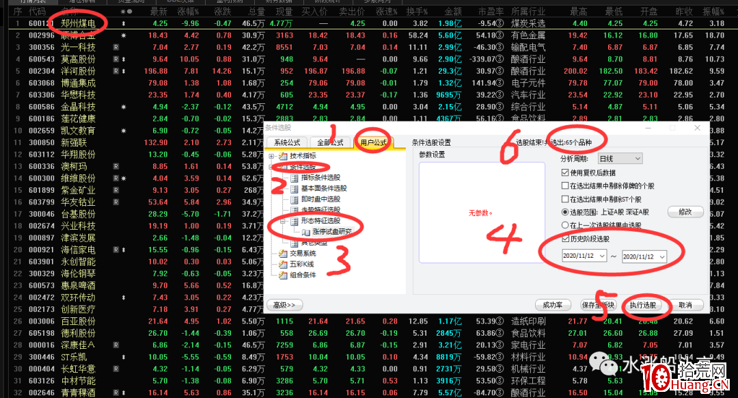
Task: Click the star marker on 金晶科技 row
Action: pyautogui.click(x=123, y=107)
